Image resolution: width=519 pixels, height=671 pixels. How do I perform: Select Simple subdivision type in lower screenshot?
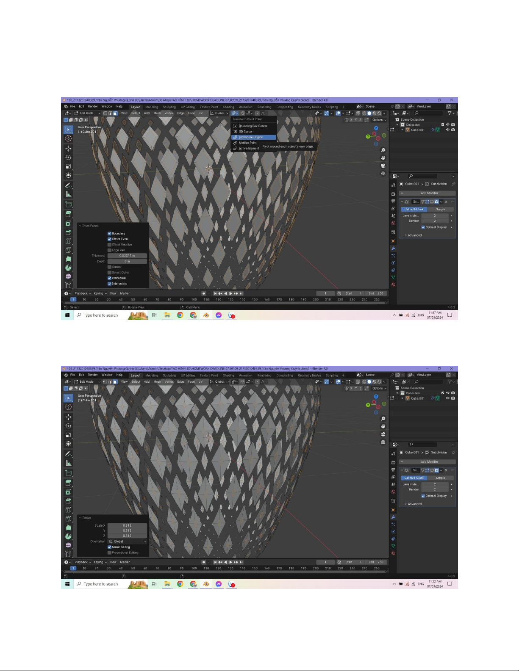point(440,478)
